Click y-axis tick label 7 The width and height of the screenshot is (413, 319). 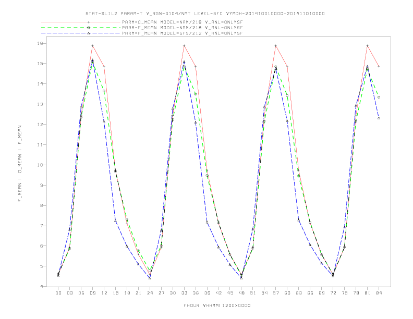coord(41,226)
